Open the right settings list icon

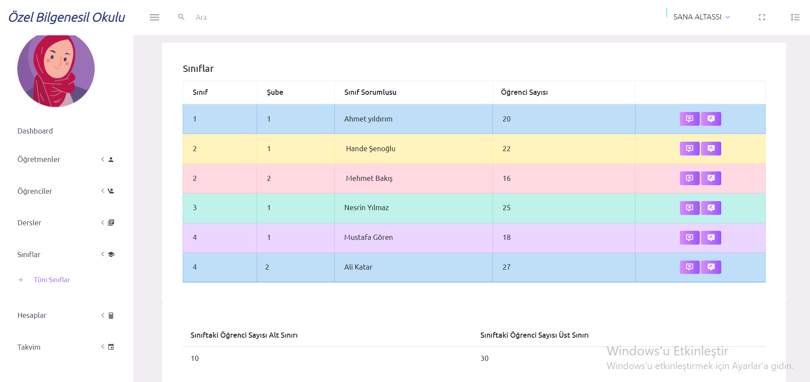click(x=795, y=17)
